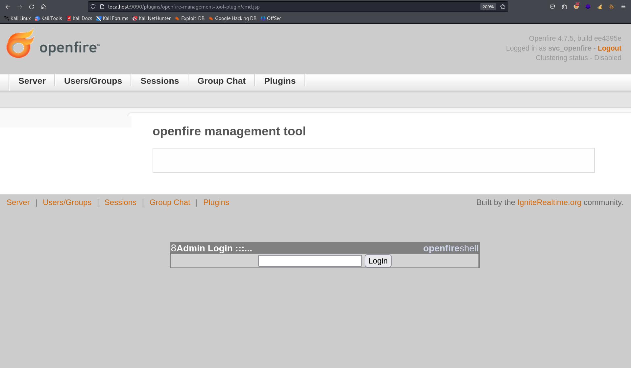Go back to the previous page

click(x=8, y=7)
